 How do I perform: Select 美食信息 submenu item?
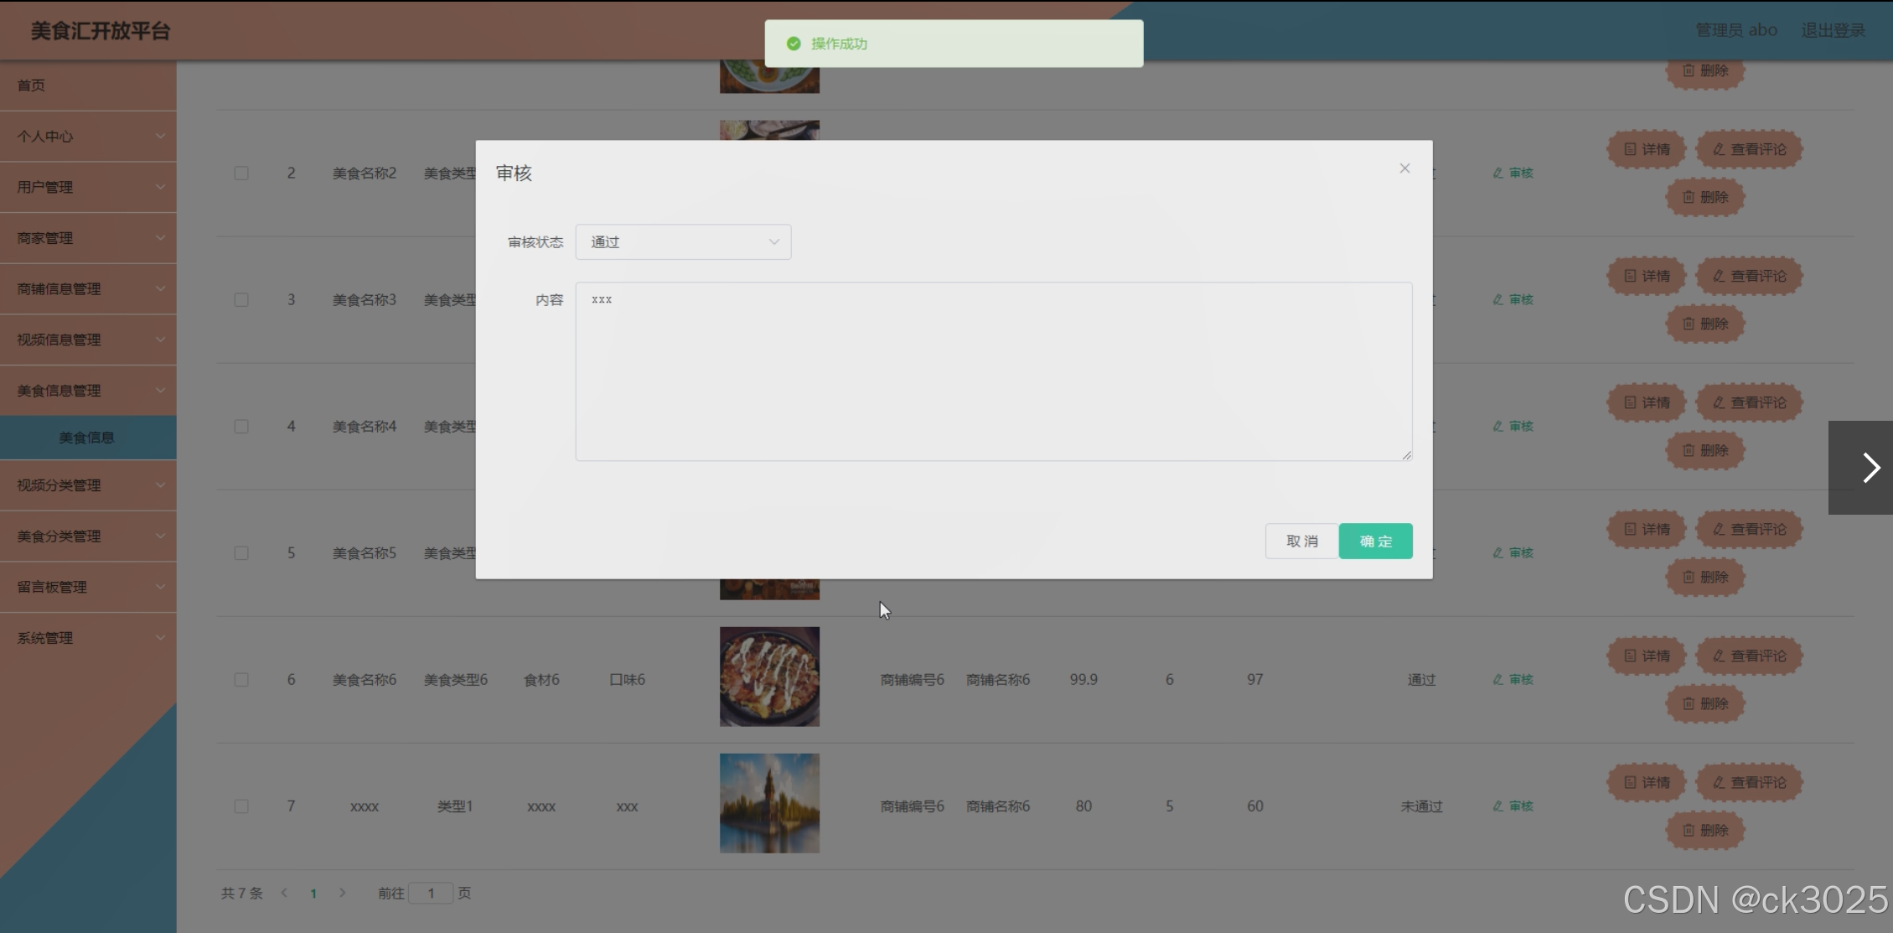87,438
